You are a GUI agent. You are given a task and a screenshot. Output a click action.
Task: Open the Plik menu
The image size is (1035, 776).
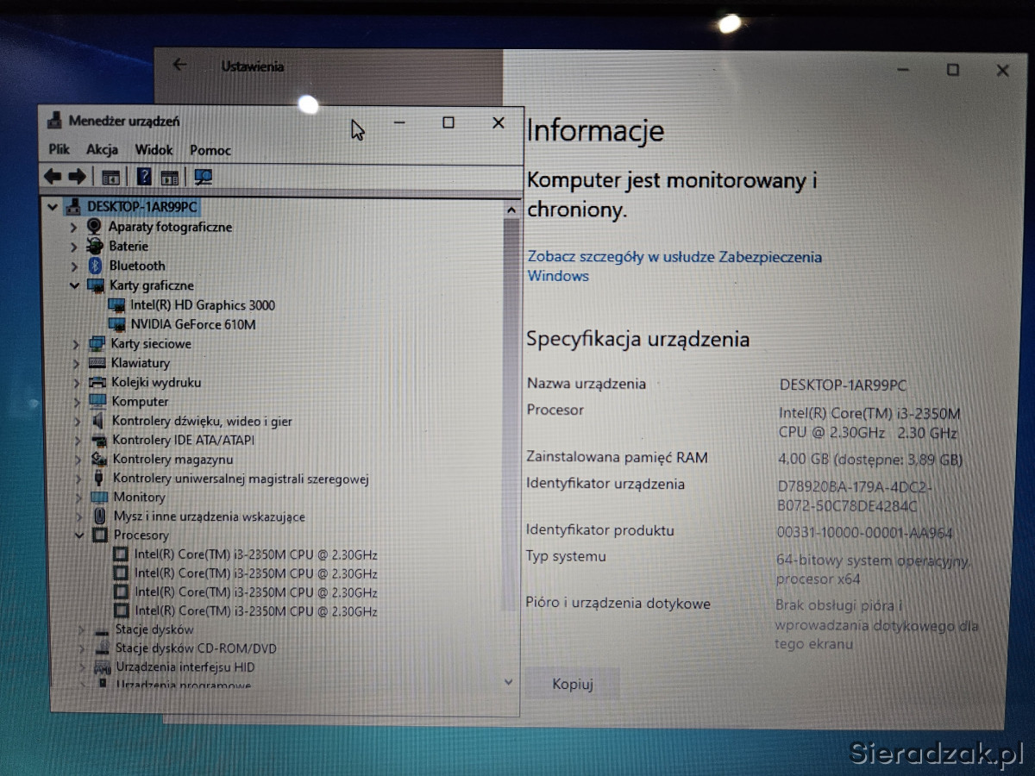coord(59,150)
